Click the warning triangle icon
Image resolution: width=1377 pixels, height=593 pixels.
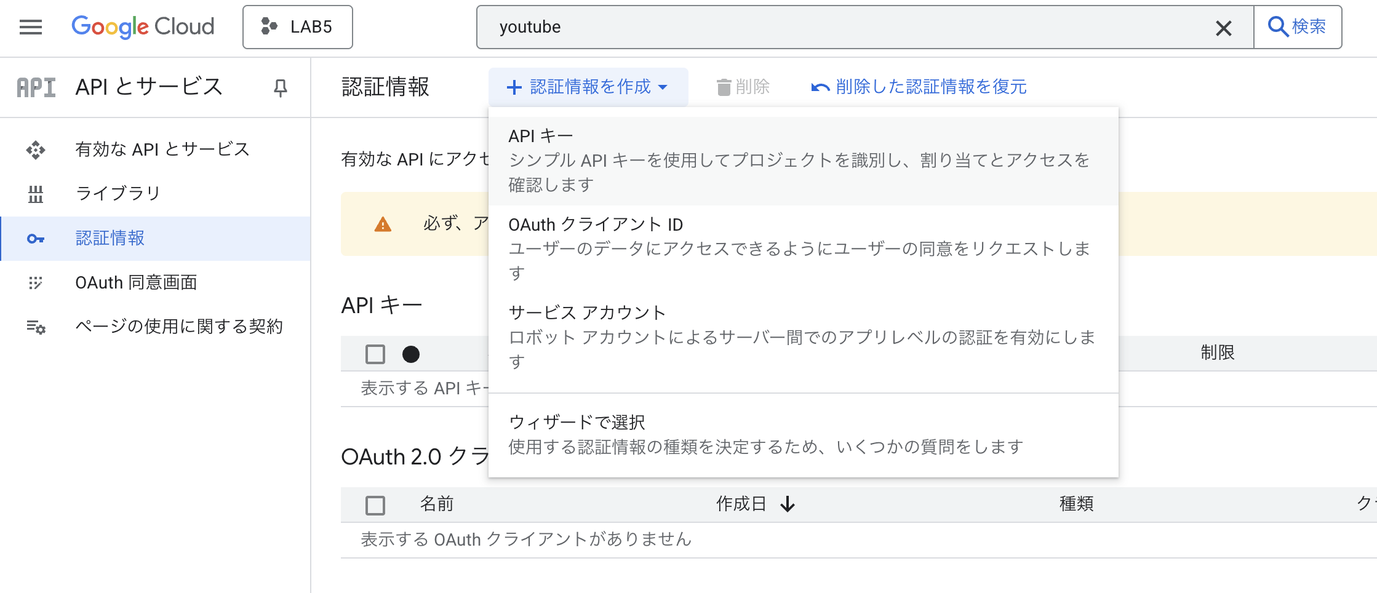click(x=383, y=225)
